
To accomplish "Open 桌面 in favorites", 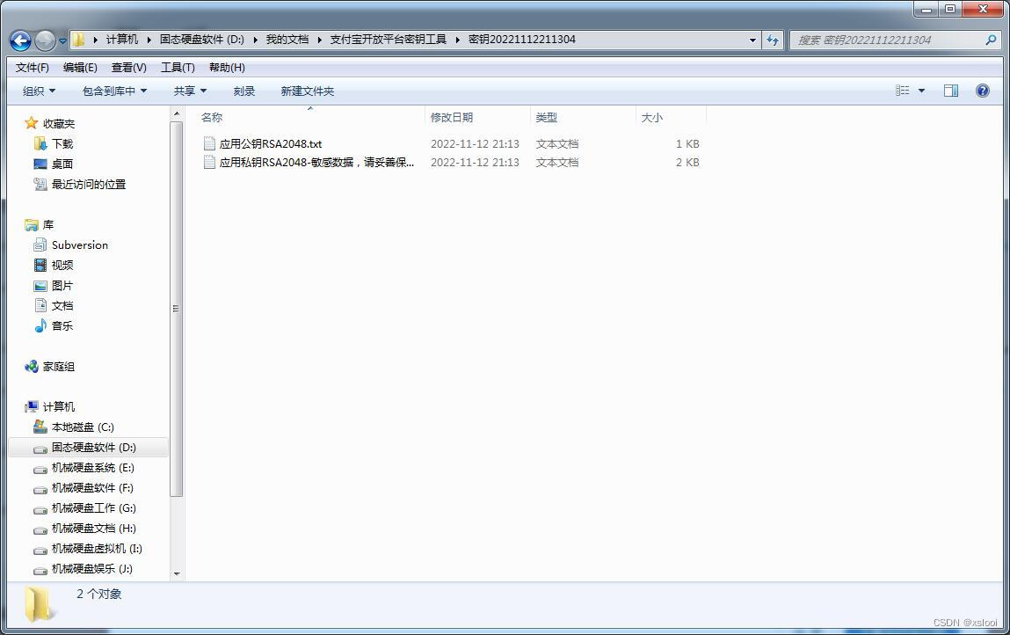I will click(x=62, y=164).
